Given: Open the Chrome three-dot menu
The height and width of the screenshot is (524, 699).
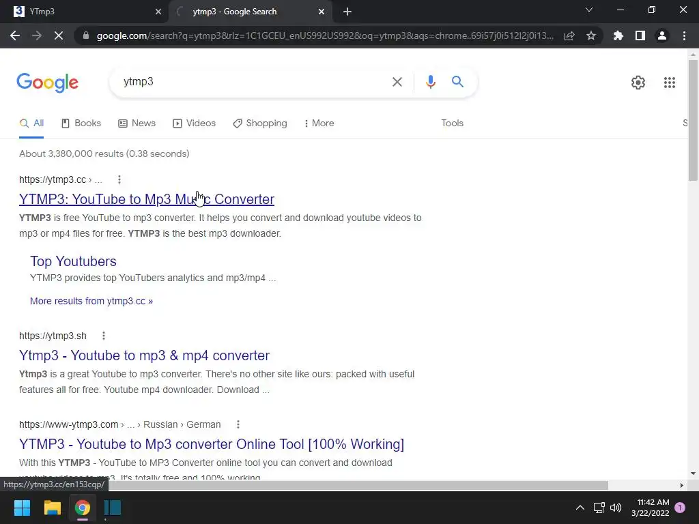Looking at the screenshot, I should click(x=684, y=35).
